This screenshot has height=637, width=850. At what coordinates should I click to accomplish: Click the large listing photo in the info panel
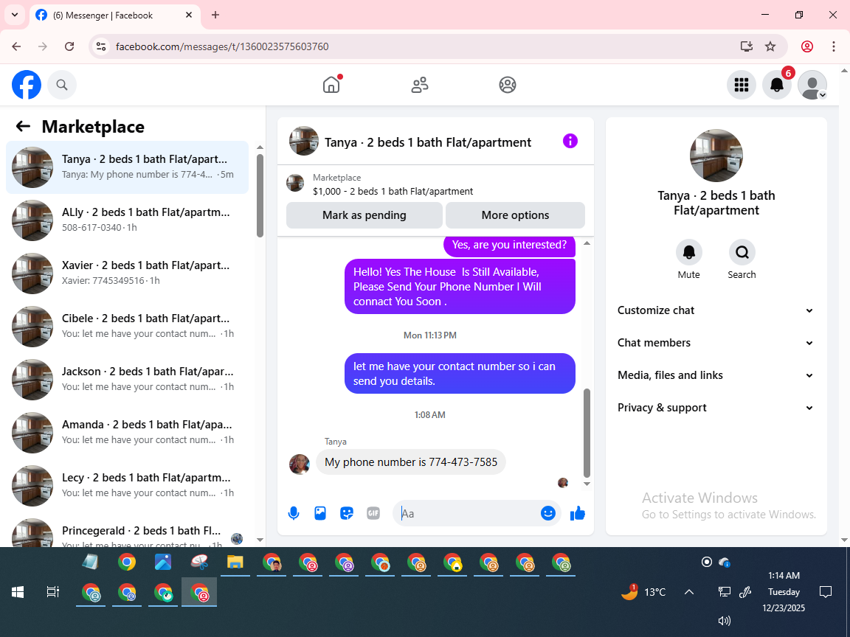(716, 156)
